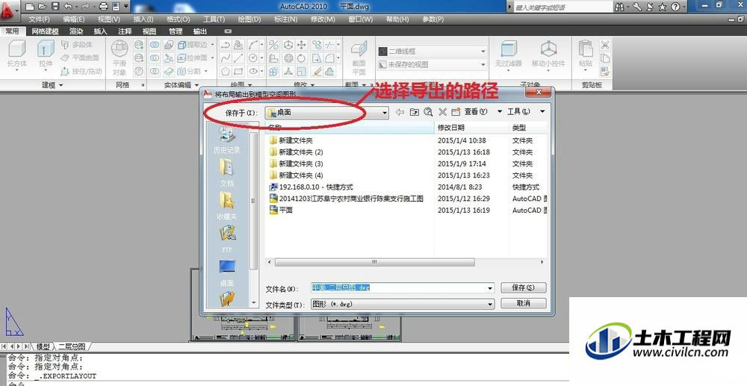Viewport: 747px width, 386px height.
Task: Switch to the 输出 ribbon tab
Action: pyautogui.click(x=200, y=31)
